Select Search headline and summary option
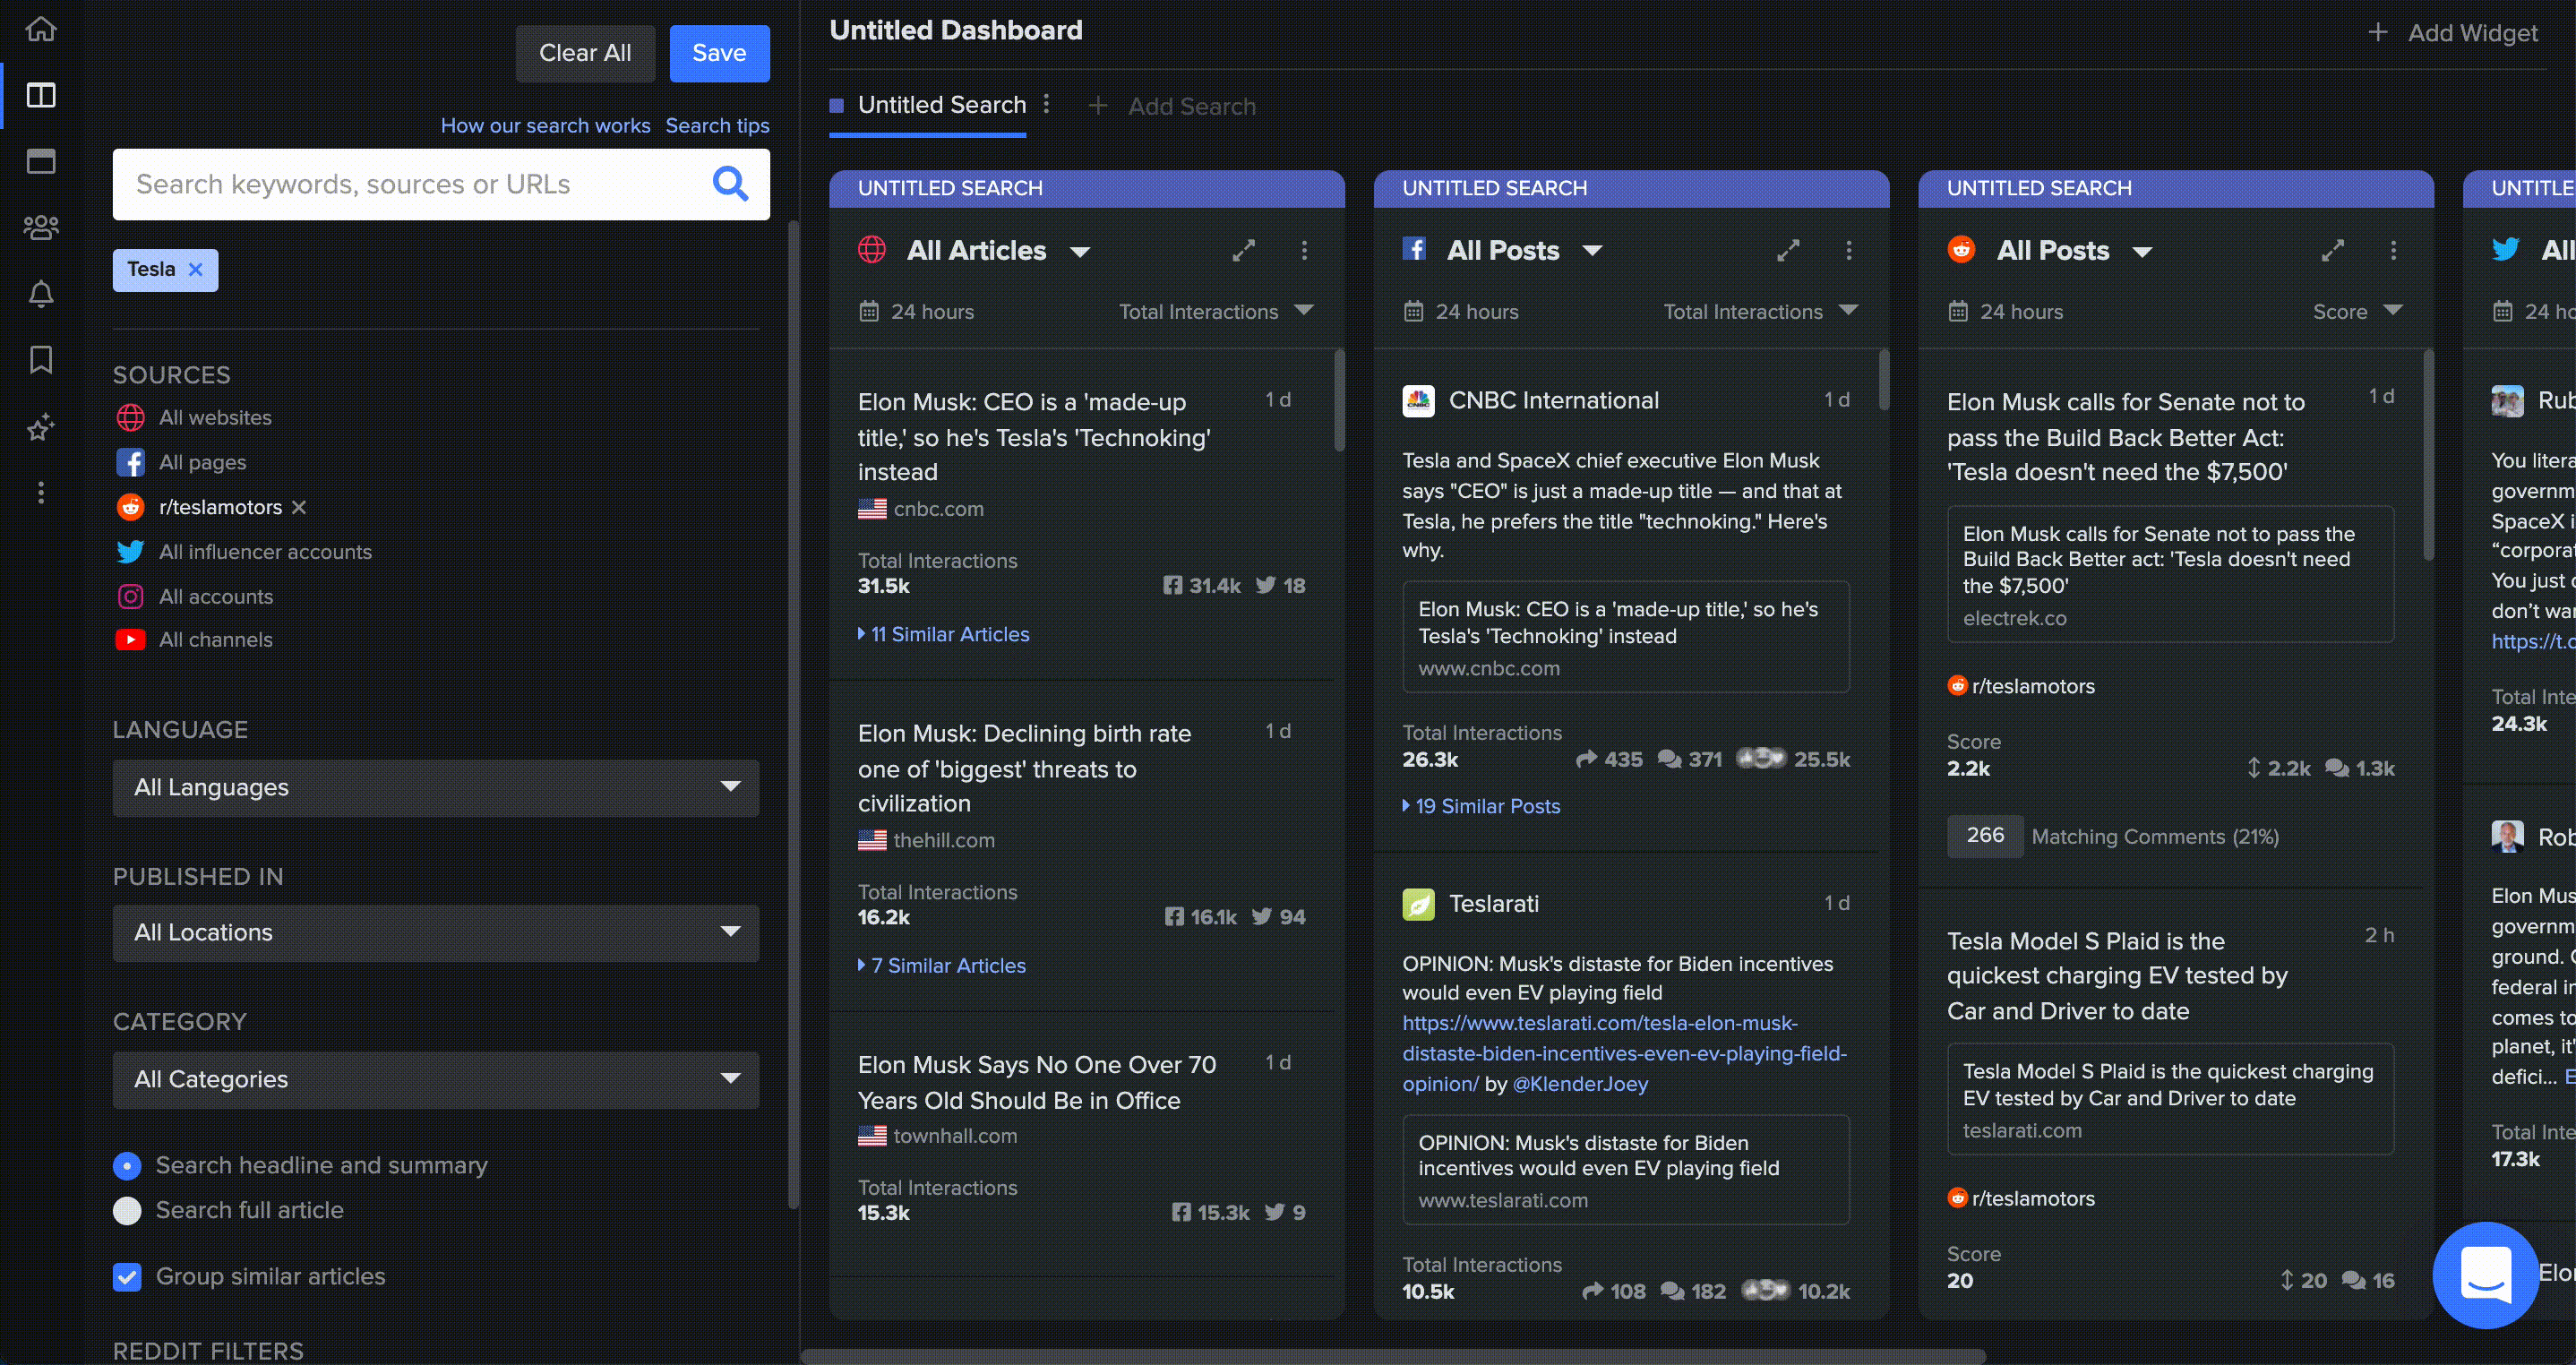The height and width of the screenshot is (1365, 2576). (127, 1165)
